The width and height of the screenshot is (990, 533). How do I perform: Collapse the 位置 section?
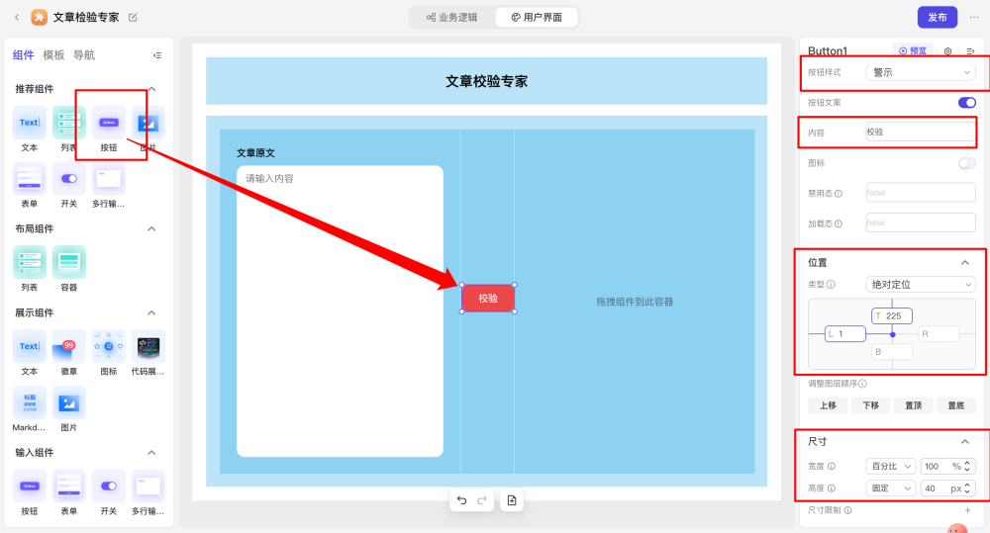click(964, 262)
